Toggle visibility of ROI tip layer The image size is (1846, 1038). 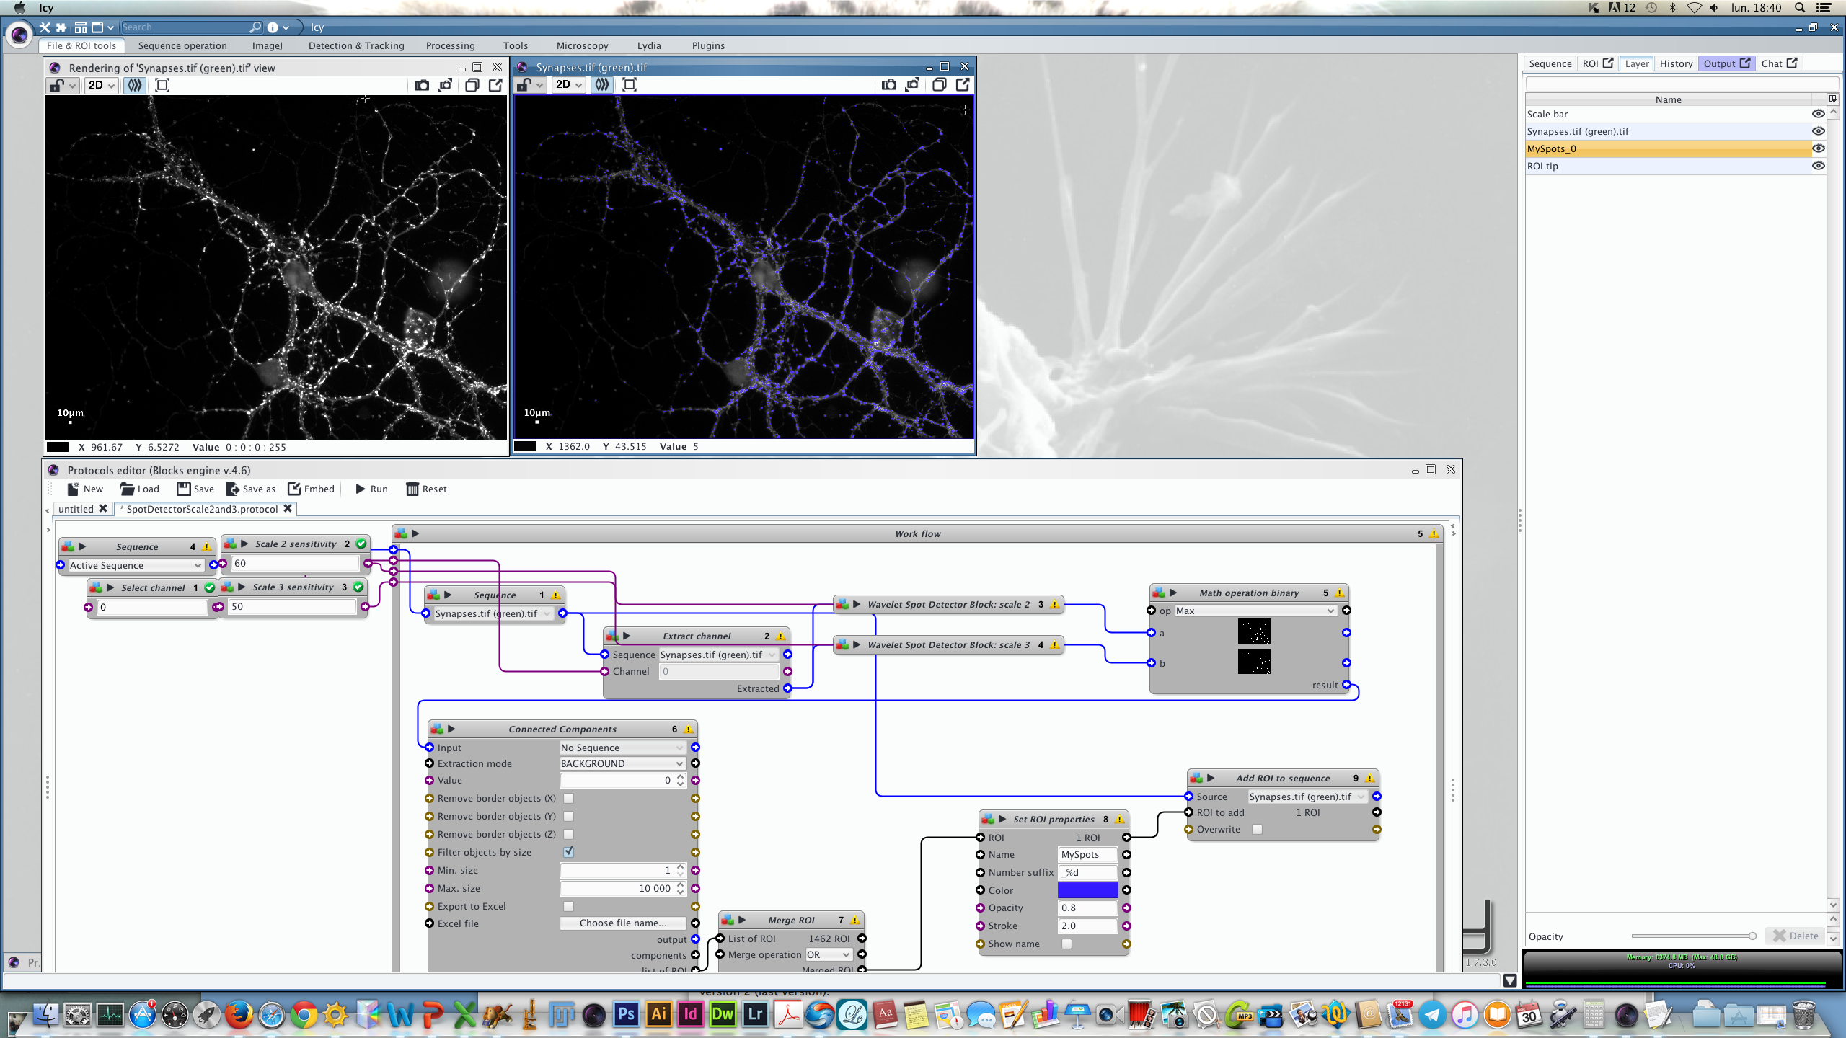(1818, 166)
